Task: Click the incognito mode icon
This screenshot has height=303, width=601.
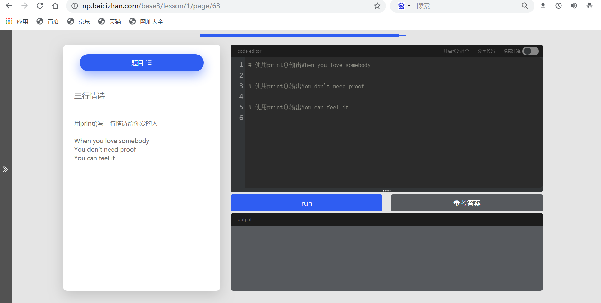Action: click(x=589, y=6)
